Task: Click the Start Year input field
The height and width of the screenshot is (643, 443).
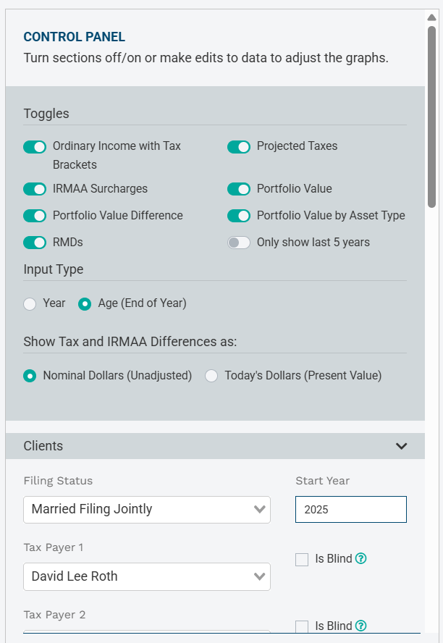Action: pyautogui.click(x=350, y=509)
